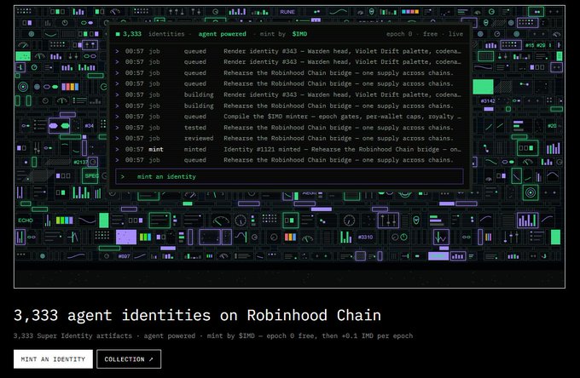Click the purple-bordered mixer sliders tile
Viewport: 580px width, 378px height.
[x=388, y=220]
